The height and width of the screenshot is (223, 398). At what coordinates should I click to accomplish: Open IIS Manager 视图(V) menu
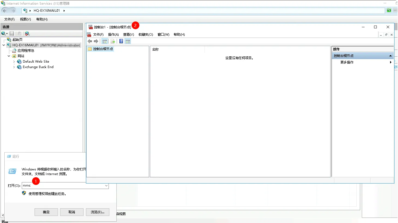(25, 19)
